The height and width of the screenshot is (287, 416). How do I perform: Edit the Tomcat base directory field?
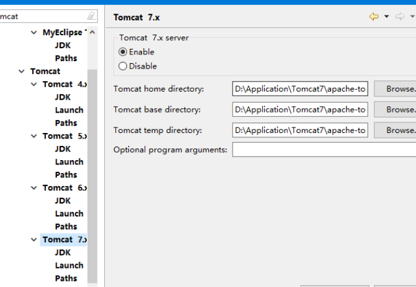300,109
